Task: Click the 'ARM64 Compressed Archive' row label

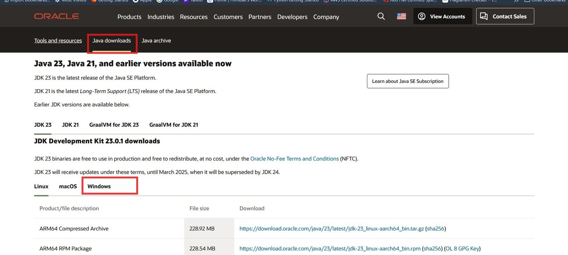Action: [74, 229]
